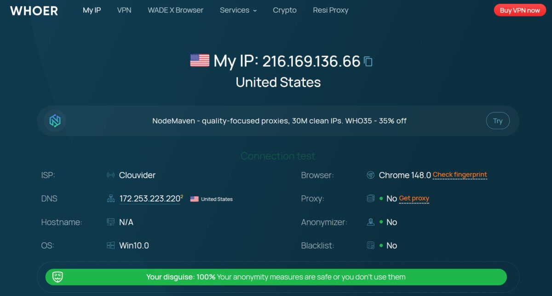Click the Chrome 148.0 browser value

[405, 175]
